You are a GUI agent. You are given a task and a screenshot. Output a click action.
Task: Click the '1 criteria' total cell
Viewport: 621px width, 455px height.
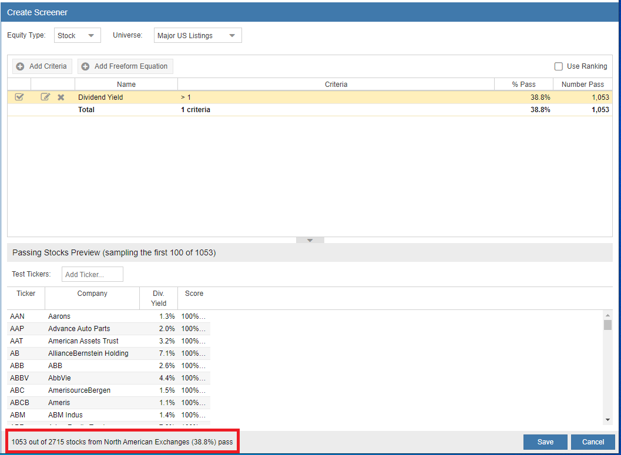point(196,110)
